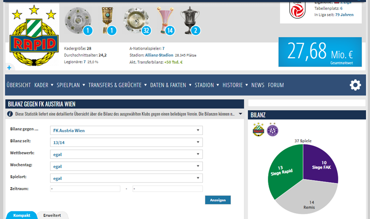Switch to the Erweitert tab

[x=52, y=215]
